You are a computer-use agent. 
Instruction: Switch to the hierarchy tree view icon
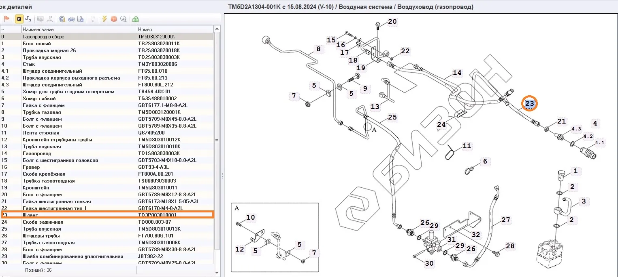pyautogui.click(x=28, y=19)
